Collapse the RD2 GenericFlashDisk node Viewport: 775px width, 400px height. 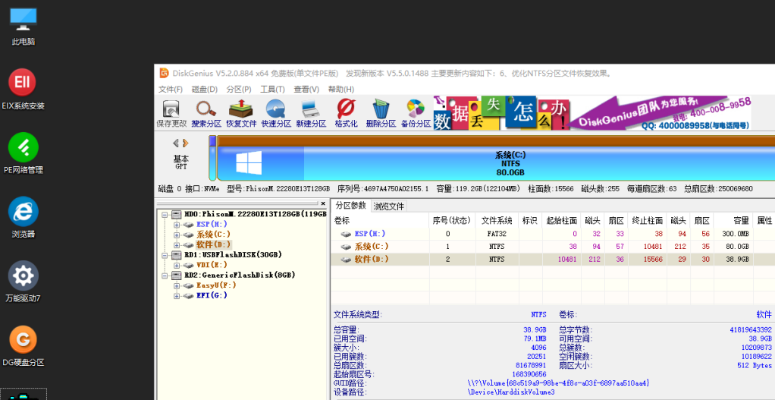click(166, 275)
